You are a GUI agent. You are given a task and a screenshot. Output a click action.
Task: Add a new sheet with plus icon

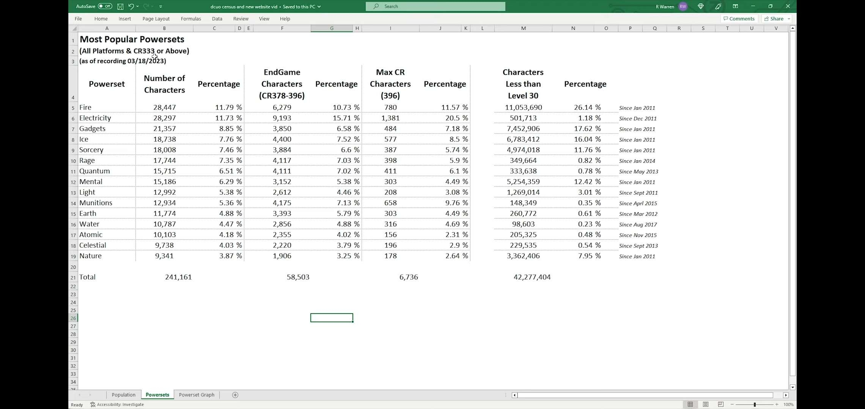click(235, 395)
